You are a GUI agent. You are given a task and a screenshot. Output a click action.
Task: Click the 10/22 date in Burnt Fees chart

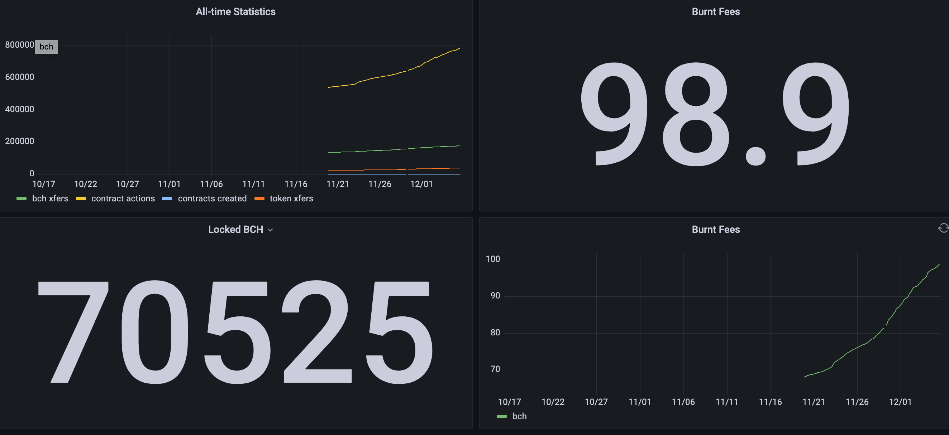click(553, 402)
